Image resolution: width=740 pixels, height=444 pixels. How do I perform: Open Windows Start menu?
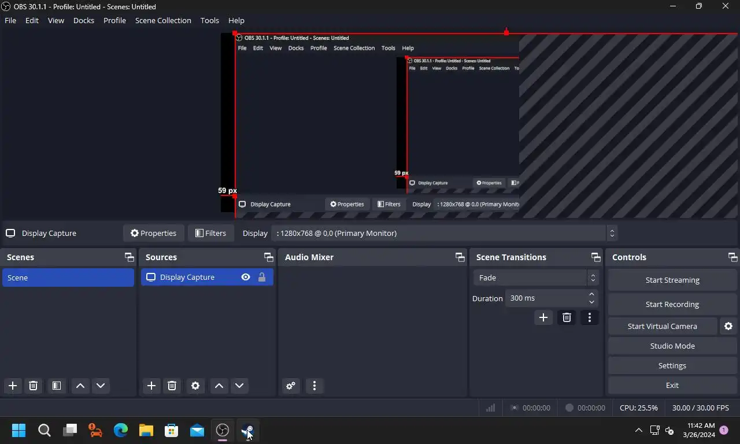[x=19, y=430]
